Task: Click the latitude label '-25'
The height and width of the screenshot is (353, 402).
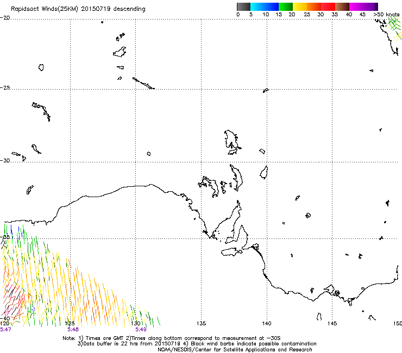Action: (5, 87)
